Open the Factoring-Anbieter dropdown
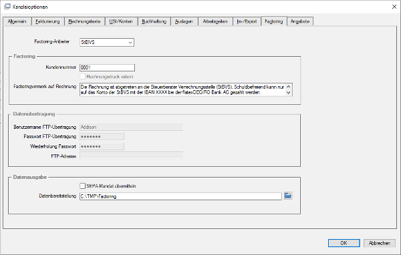The image size is (401, 255). [x=107, y=43]
